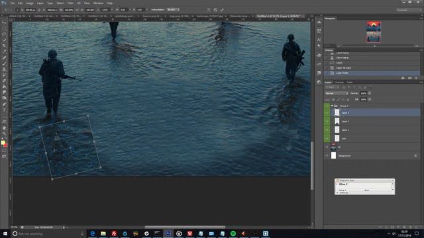Select the Type tool
Viewport: 424px width, 238px height.
click(4, 110)
